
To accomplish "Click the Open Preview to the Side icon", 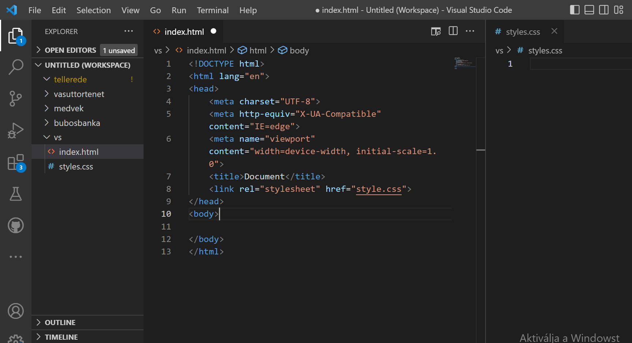I will point(436,31).
